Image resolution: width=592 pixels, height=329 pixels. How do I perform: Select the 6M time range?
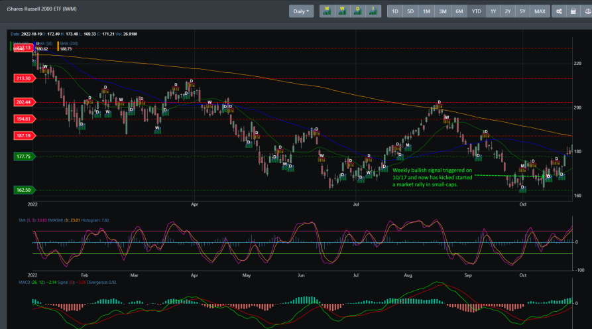coord(459,11)
